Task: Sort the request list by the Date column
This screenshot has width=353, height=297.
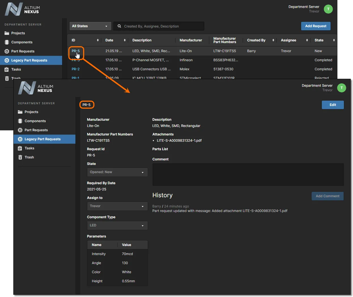Action: click(124, 40)
